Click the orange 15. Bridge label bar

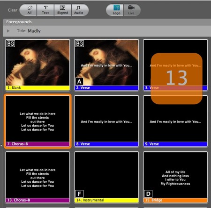pyautogui.click(x=175, y=200)
